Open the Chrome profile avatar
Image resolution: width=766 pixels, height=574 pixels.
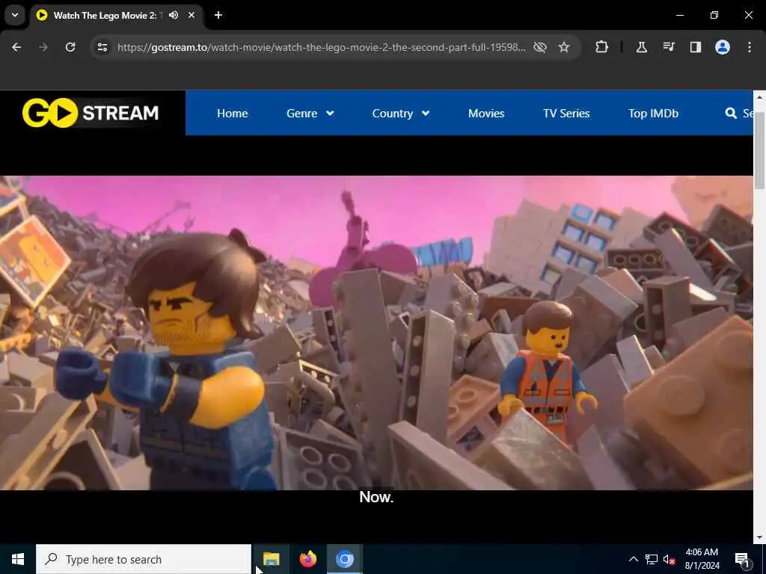(x=723, y=47)
